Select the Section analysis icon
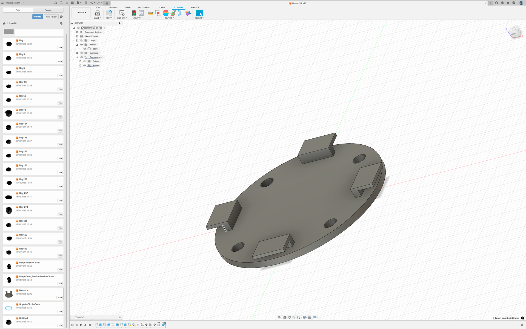This screenshot has width=526, height=329. coord(181,13)
